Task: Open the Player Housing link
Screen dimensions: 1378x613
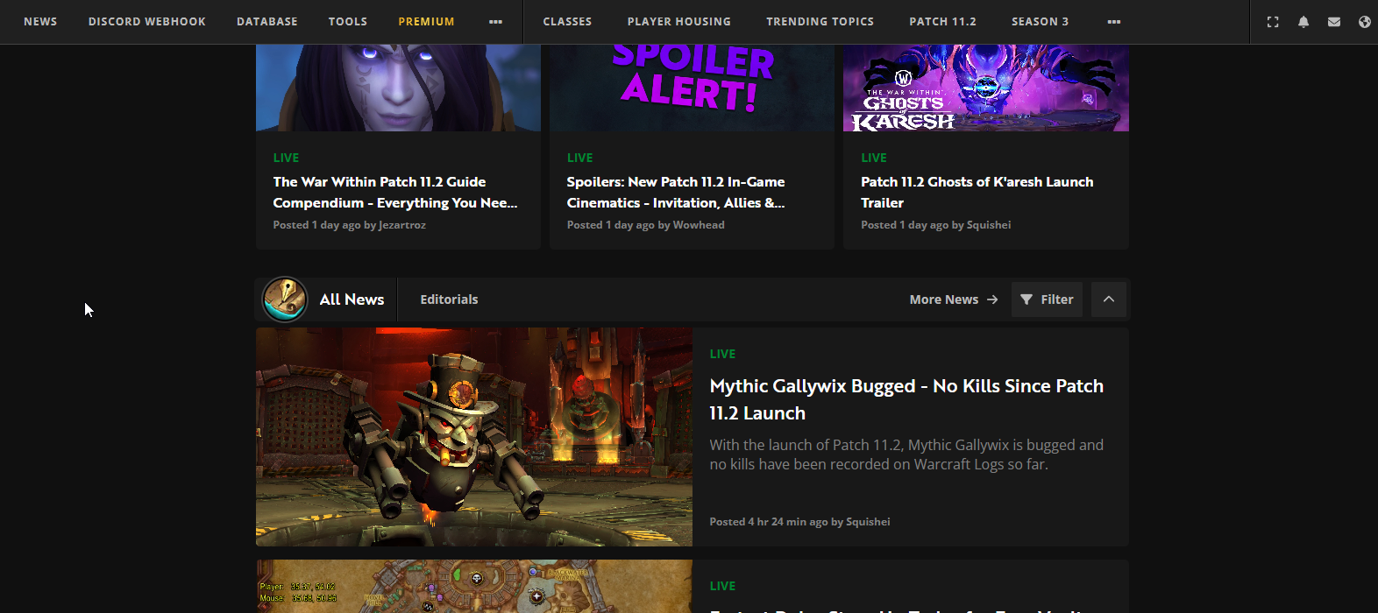Action: 679,22
